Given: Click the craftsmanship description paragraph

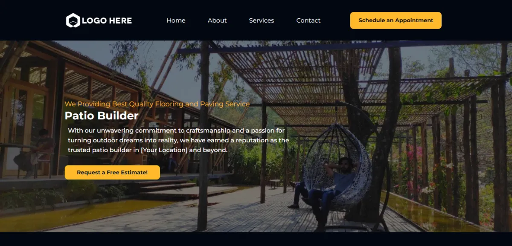Looking at the screenshot, I should 178,140.
